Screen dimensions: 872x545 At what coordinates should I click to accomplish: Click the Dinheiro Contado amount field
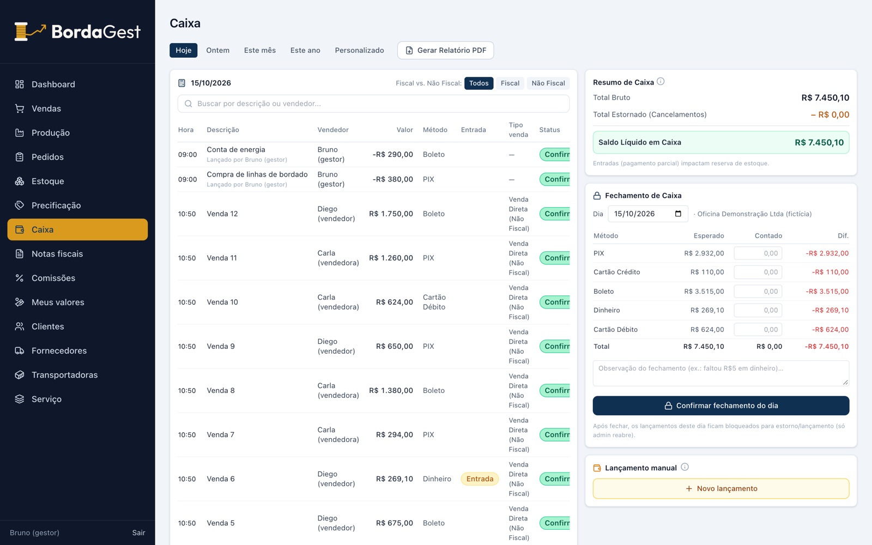[758, 311]
